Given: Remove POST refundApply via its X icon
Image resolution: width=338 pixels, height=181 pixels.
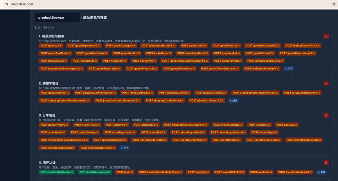Looking at the screenshot, I should [276, 132].
